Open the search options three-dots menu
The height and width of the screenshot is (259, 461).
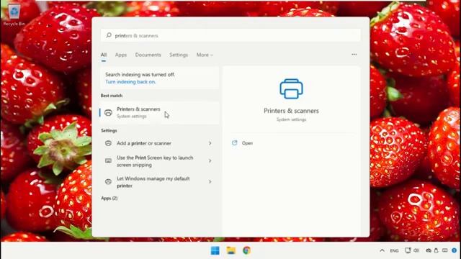354,55
